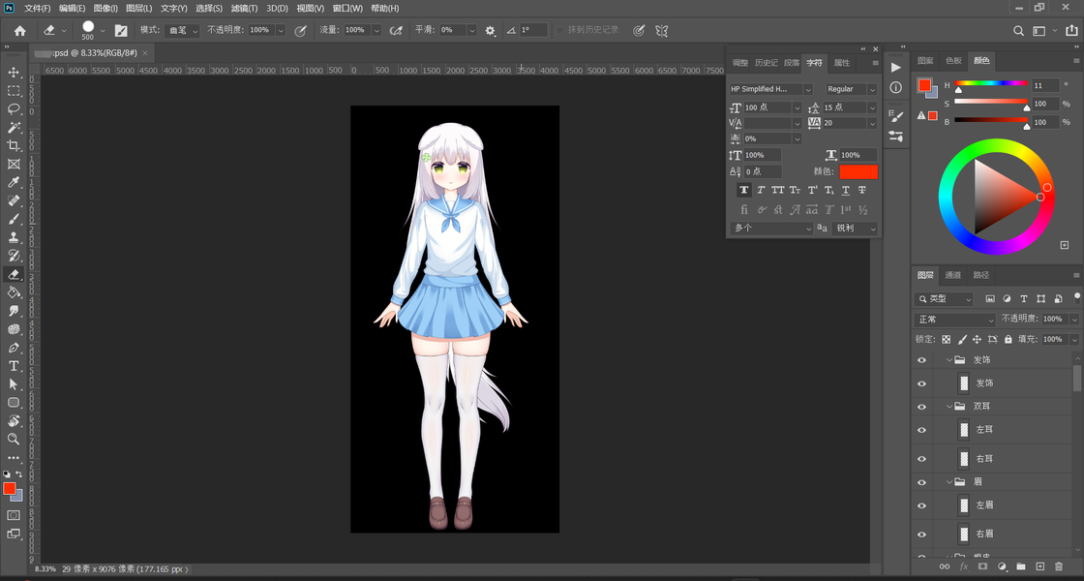The image size is (1084, 581).
Task: Activate the Horizontal Type tool
Action: click(x=14, y=366)
